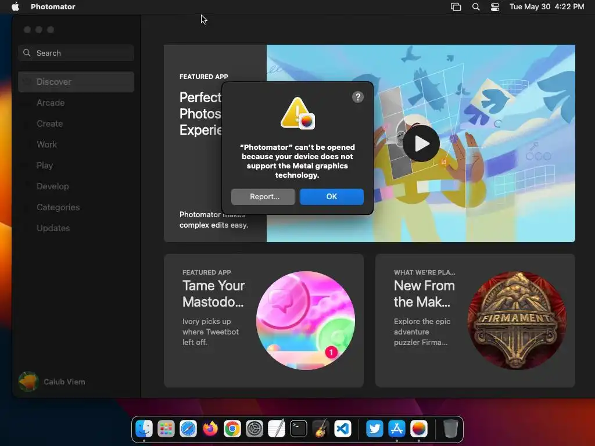Click "Ivory picks up where Tweetbot" text
Viewport: 595px width, 446px height.
(210, 326)
